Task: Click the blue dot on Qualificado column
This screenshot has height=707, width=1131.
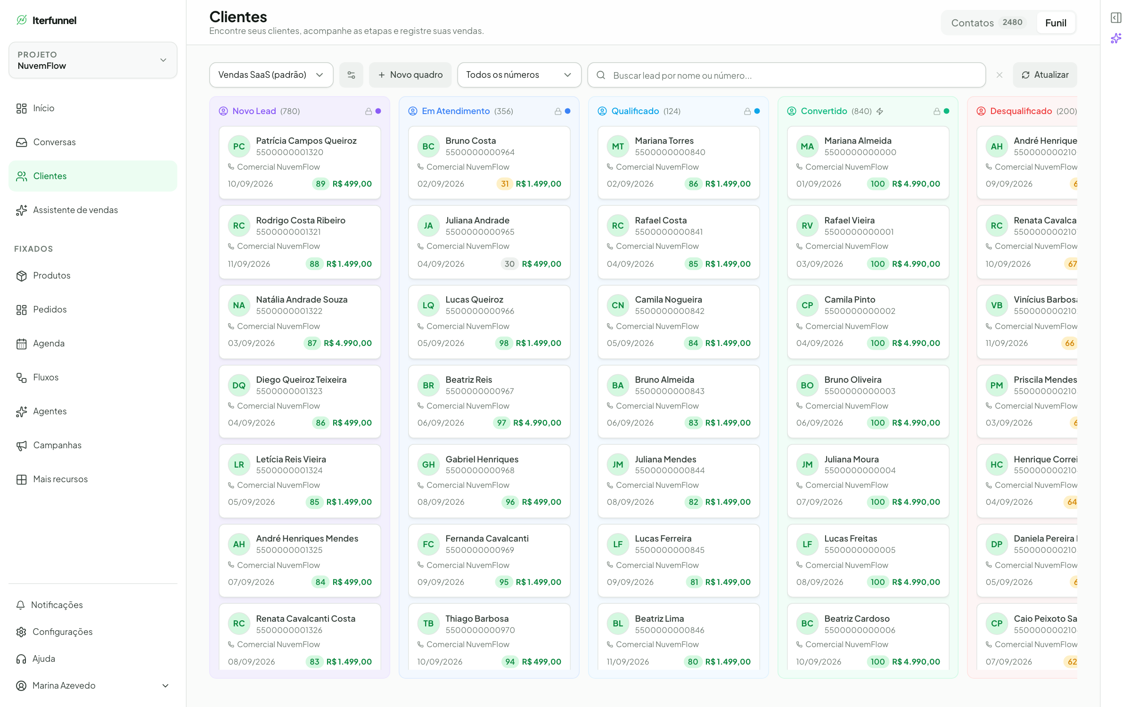Action: (757, 111)
